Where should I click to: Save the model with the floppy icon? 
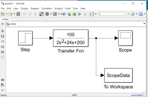click(18, 14)
